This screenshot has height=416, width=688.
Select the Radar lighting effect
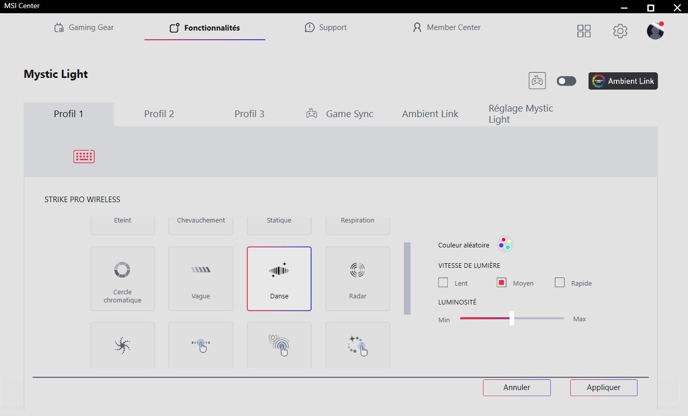pos(358,279)
